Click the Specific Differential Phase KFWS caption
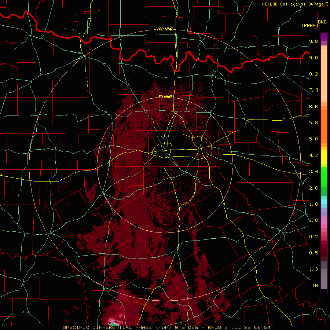Image resolution: width=330 pixels, height=330 pixels. click(166, 327)
